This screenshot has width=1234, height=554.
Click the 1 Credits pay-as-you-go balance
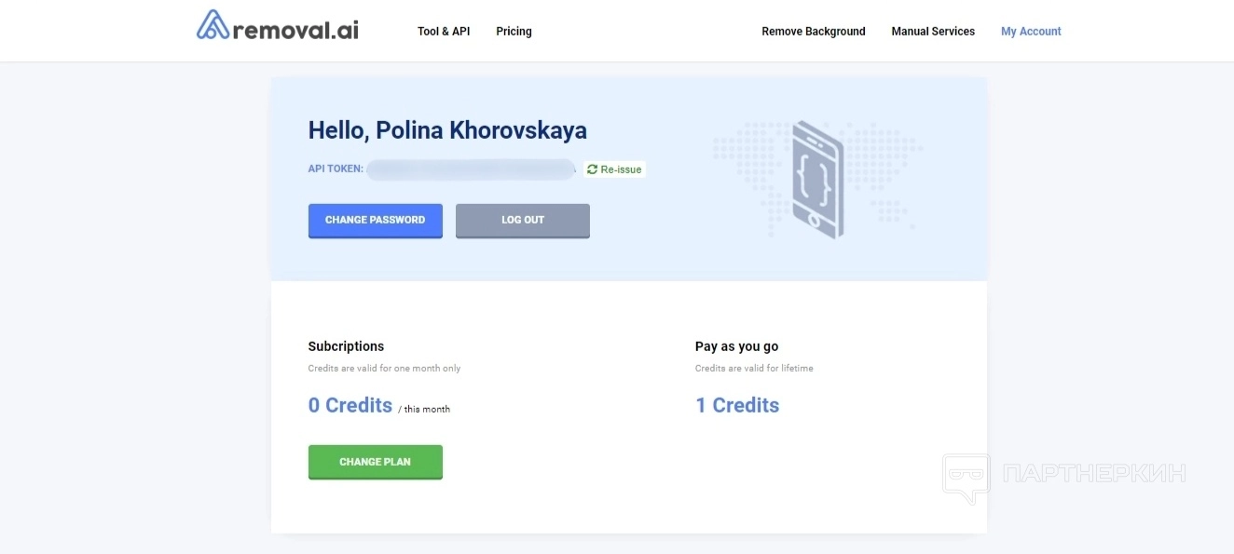[737, 405]
